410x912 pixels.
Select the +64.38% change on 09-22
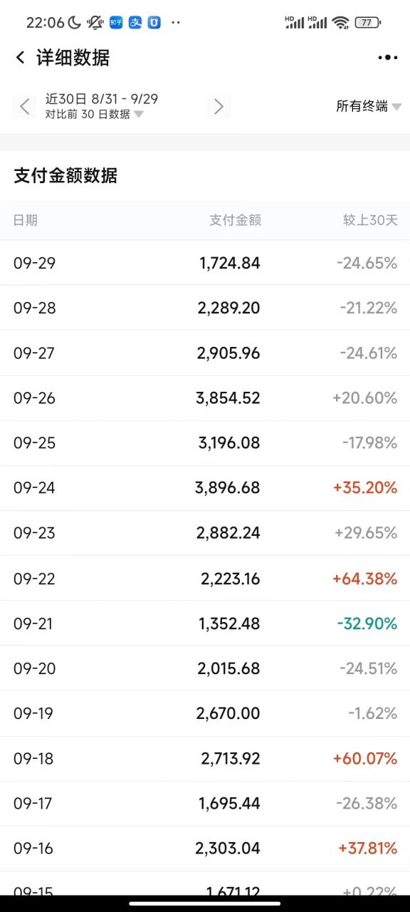click(364, 579)
